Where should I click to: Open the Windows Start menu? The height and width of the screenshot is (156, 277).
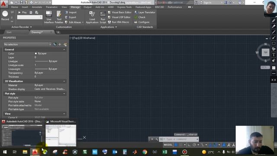click(5, 152)
